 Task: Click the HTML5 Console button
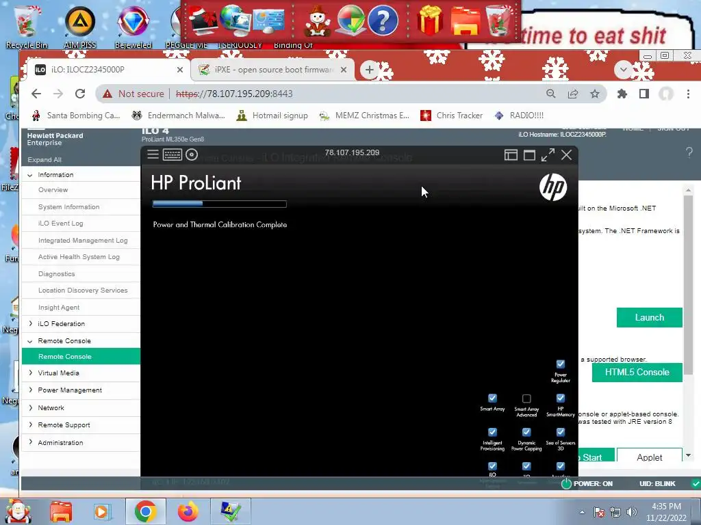[x=637, y=373]
